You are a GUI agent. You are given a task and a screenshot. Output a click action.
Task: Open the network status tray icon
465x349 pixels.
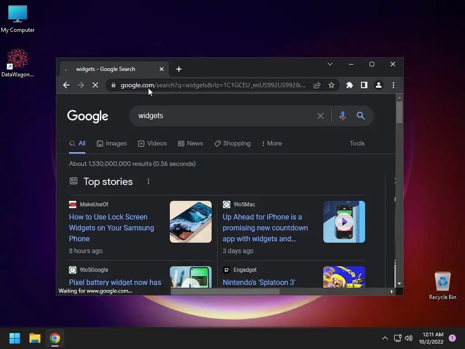click(398, 338)
